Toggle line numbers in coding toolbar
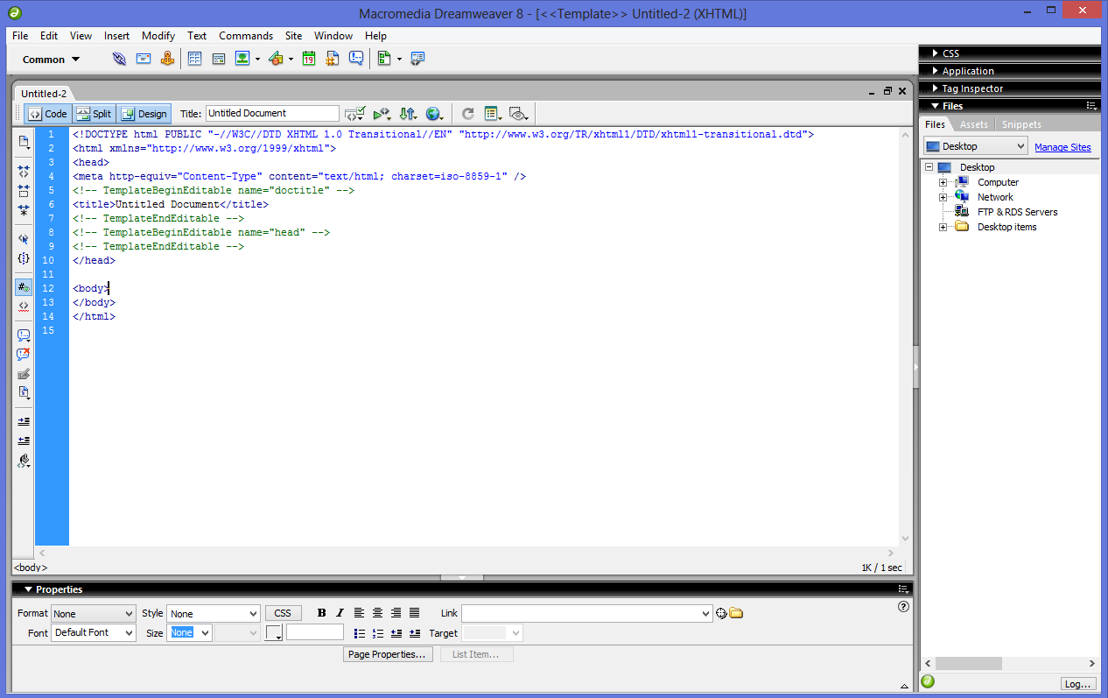1108x698 pixels. [x=24, y=287]
